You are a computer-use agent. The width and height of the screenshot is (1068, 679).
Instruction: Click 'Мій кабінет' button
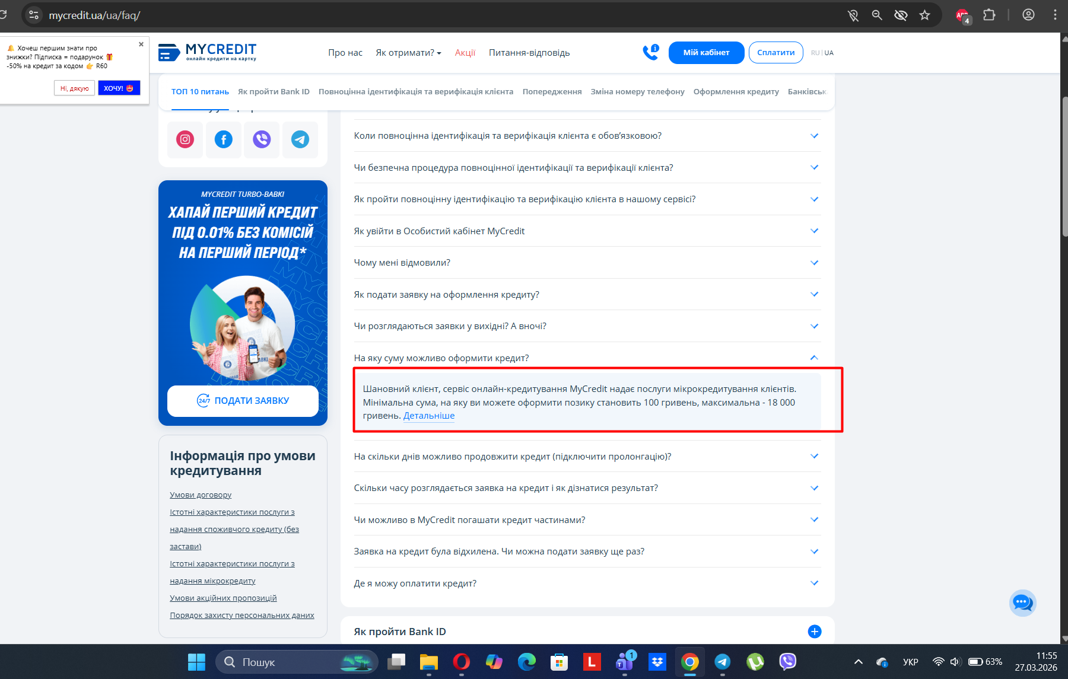[x=706, y=53]
